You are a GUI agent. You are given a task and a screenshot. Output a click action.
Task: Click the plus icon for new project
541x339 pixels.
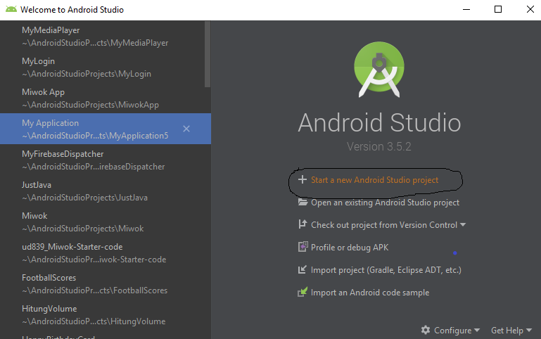(x=303, y=179)
